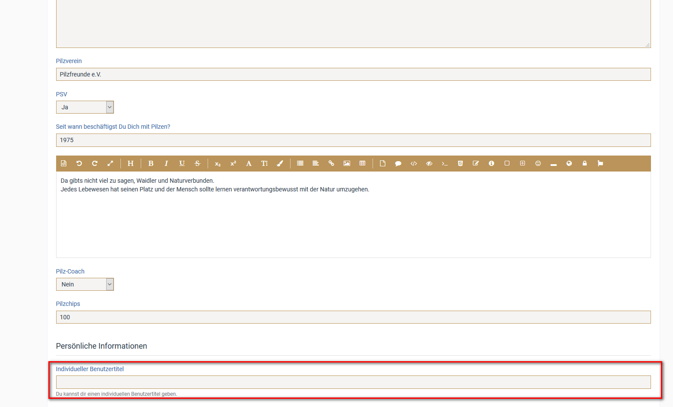Open the smiley emoji picker
Image resolution: width=673 pixels, height=407 pixels.
click(x=538, y=163)
